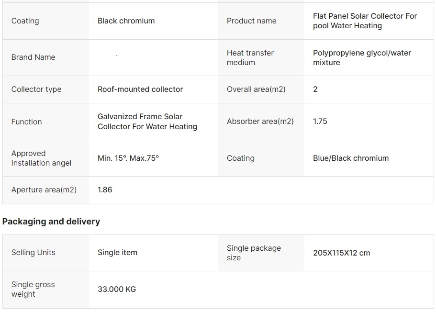The height and width of the screenshot is (312, 436).
Task: Click the "Black chromium" coating value
Action: (126, 21)
